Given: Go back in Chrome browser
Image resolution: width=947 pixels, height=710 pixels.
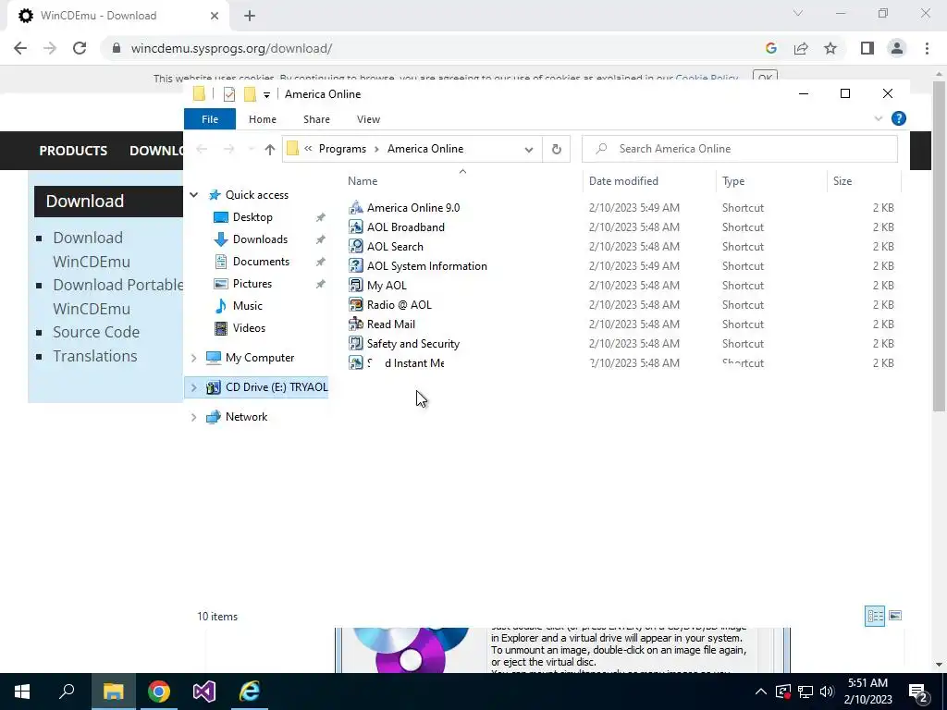Looking at the screenshot, I should (x=20, y=48).
